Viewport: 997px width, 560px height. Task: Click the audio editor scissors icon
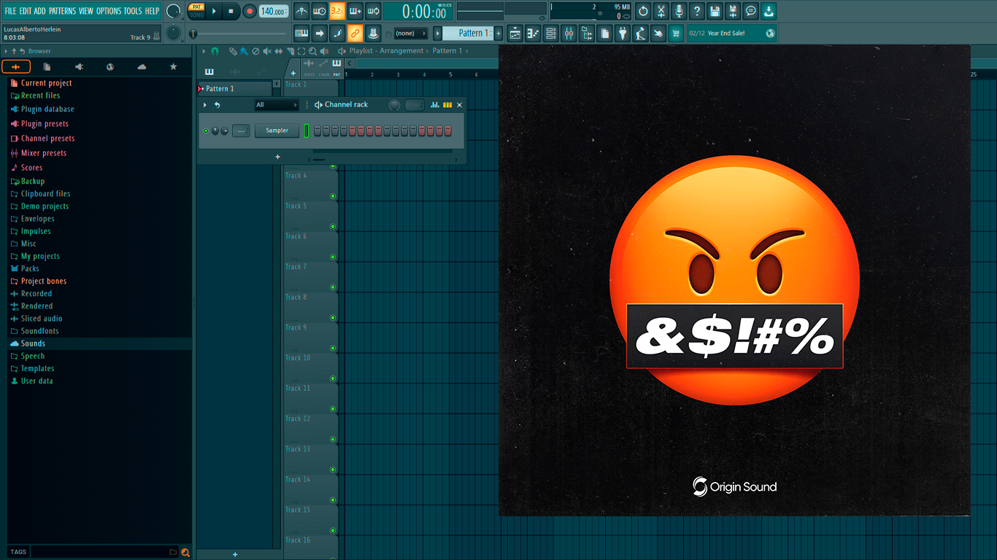tap(661, 11)
